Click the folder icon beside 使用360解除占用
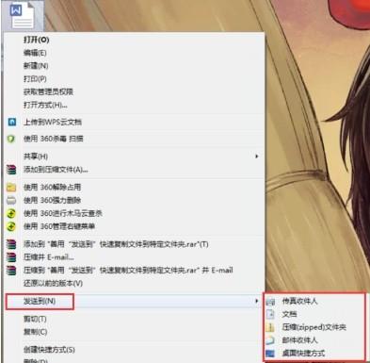Image resolution: width=370 pixels, height=363 pixels. click(11, 188)
